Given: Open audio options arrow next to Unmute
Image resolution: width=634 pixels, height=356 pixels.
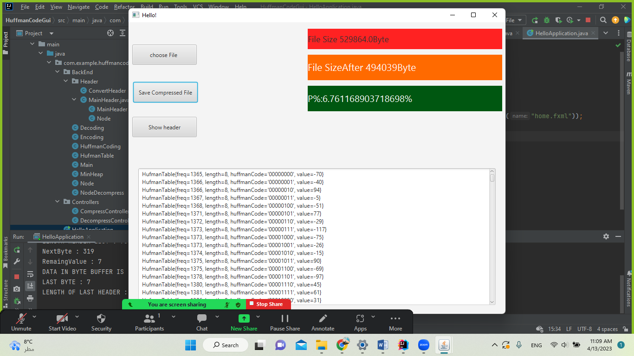Looking at the screenshot, I should tap(34, 317).
